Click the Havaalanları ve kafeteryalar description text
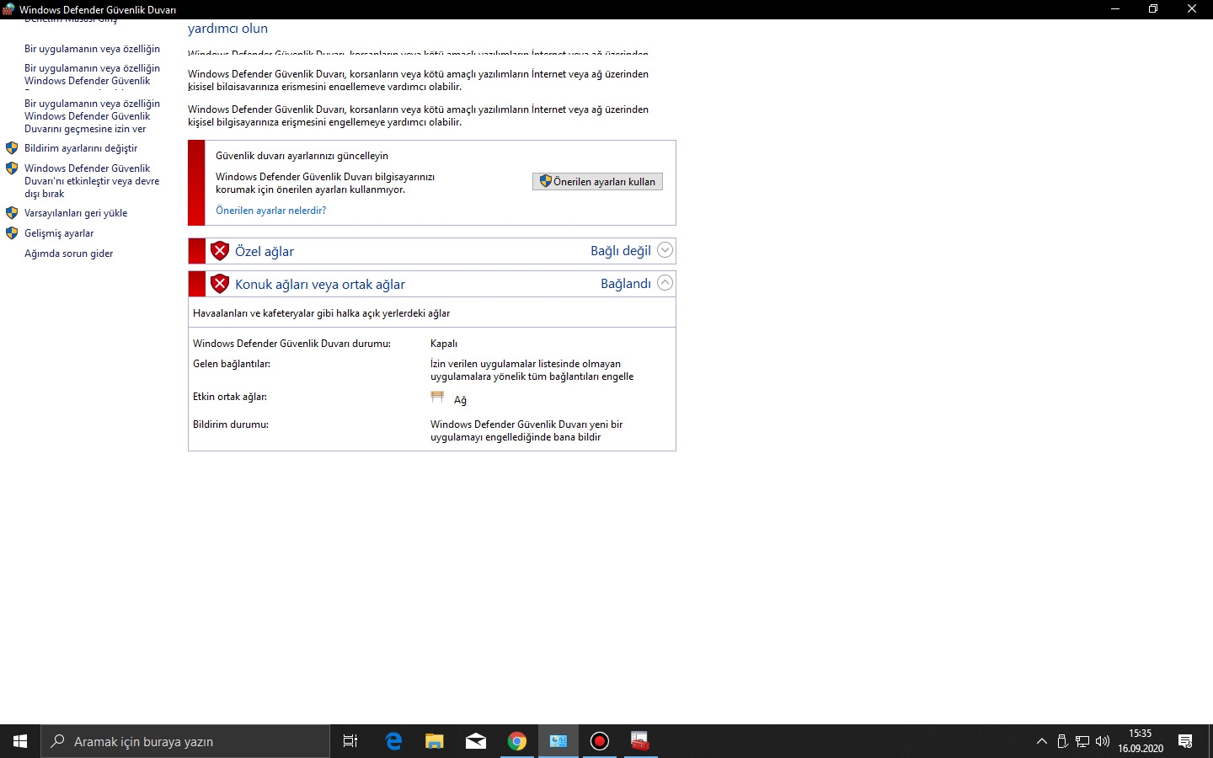This screenshot has width=1213, height=758. [321, 313]
